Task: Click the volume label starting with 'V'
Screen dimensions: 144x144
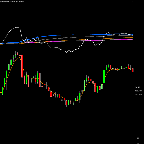Action: (139, 91)
